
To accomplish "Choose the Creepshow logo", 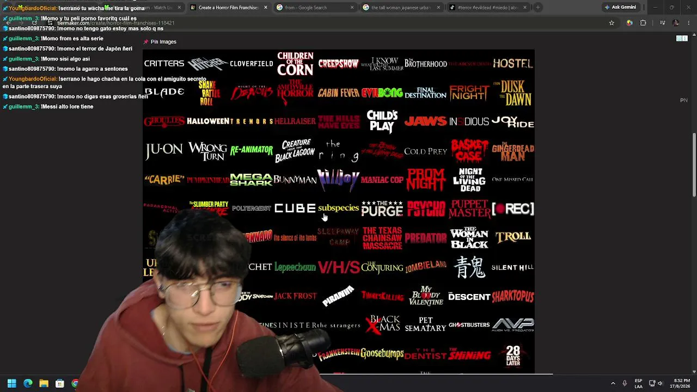I will coord(339,64).
